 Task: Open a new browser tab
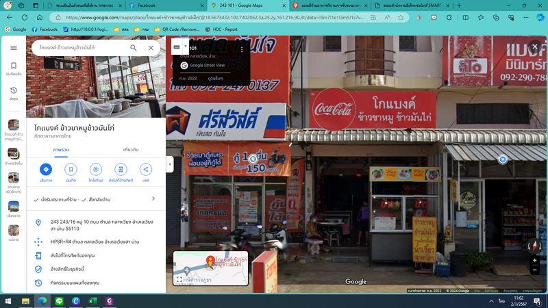tap(459, 5)
